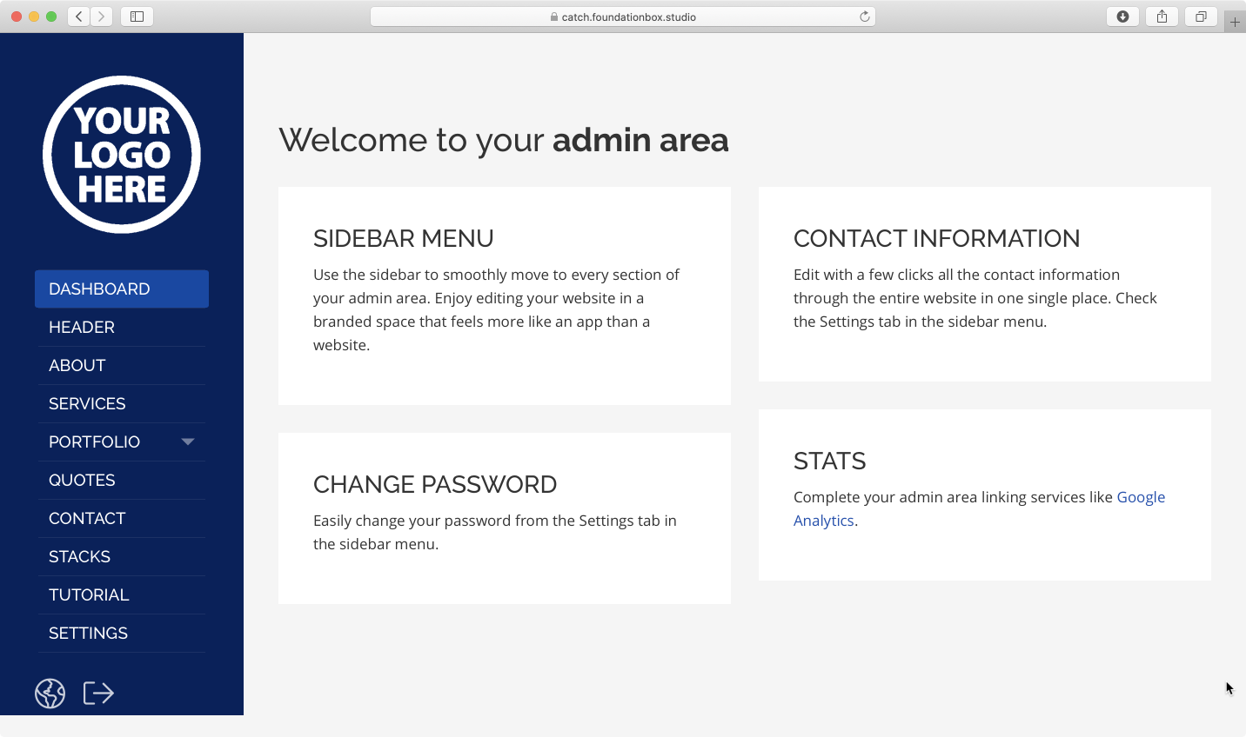1246x737 pixels.
Task: Click the globe icon in sidebar footer
Action: [50, 694]
